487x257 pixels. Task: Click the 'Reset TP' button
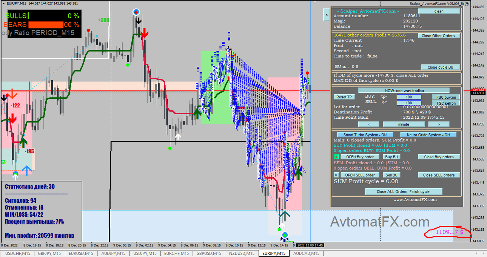344,97
